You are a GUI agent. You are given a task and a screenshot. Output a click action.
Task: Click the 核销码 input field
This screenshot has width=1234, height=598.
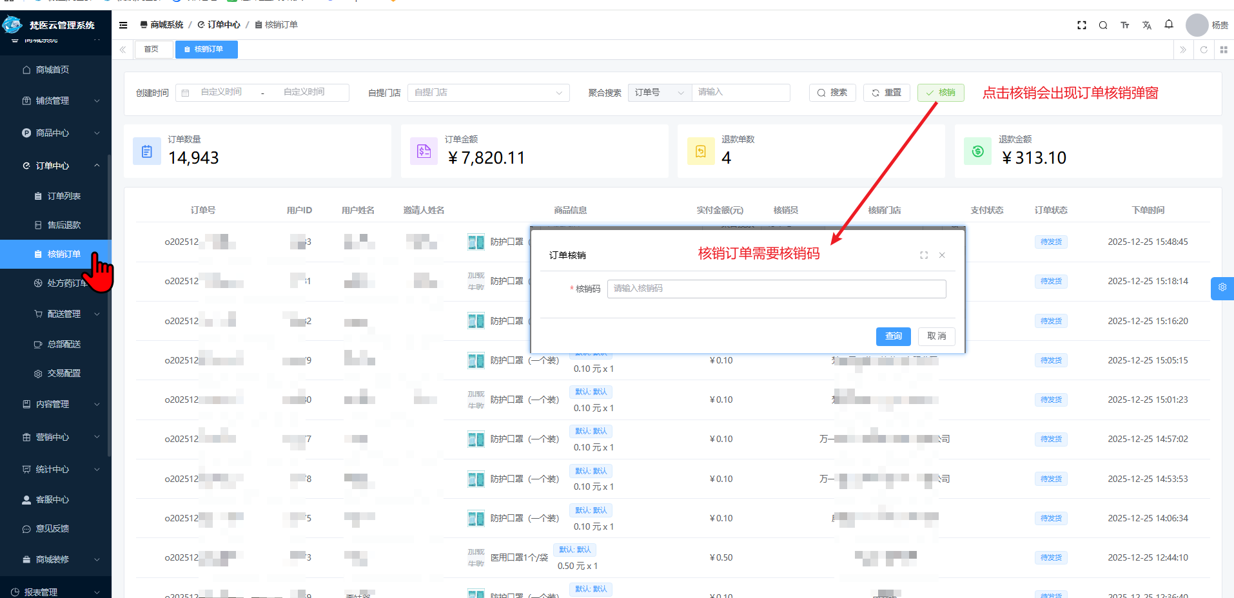click(776, 288)
